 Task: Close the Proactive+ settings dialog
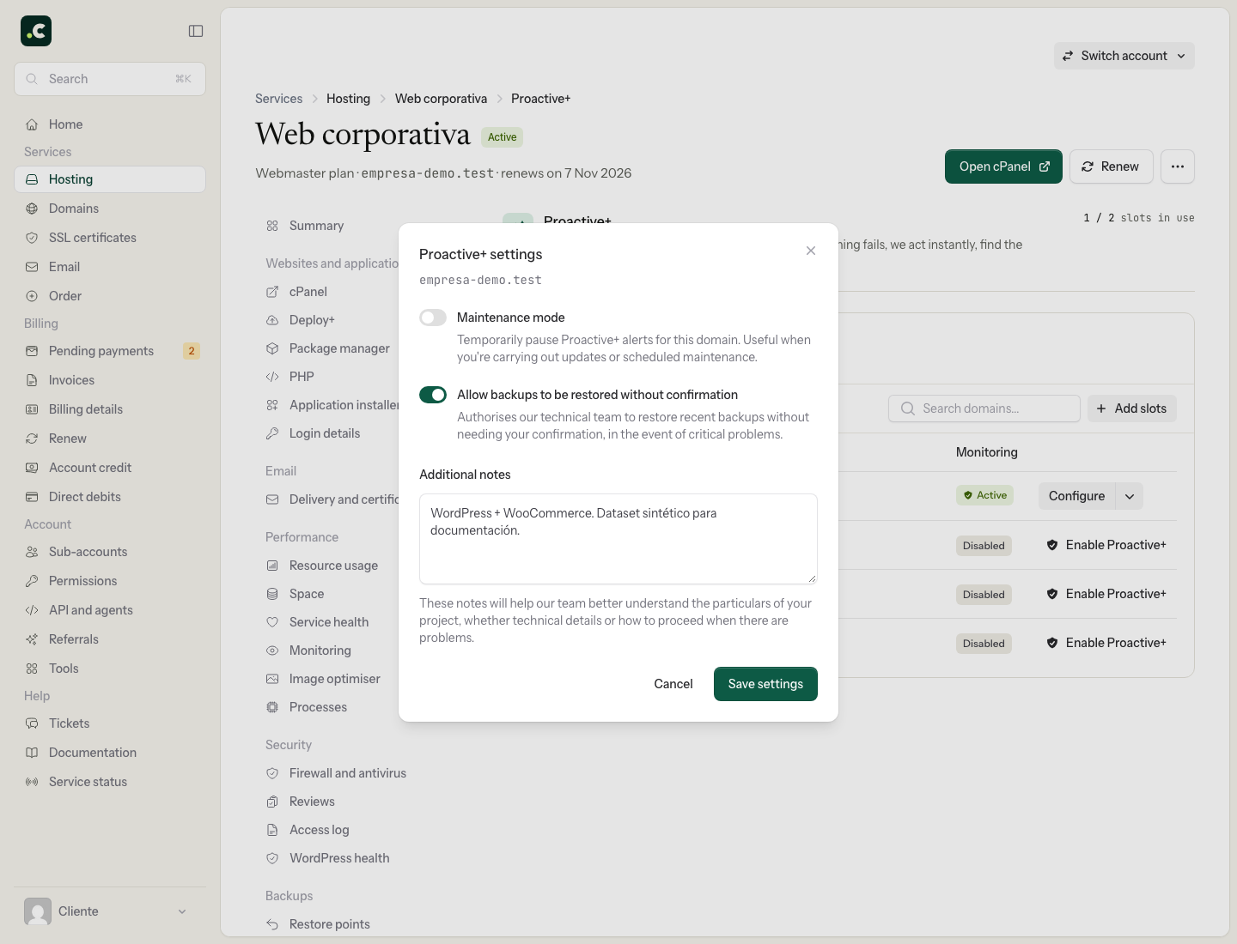pos(811,251)
